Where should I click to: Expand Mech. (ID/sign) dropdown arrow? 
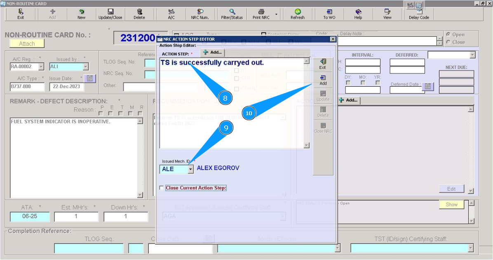tap(337, 248)
